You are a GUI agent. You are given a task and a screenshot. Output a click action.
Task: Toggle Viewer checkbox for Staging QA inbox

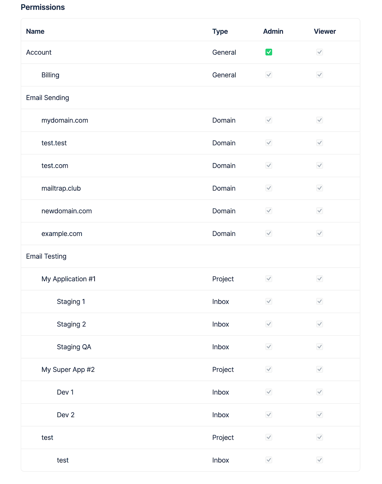[x=319, y=347]
